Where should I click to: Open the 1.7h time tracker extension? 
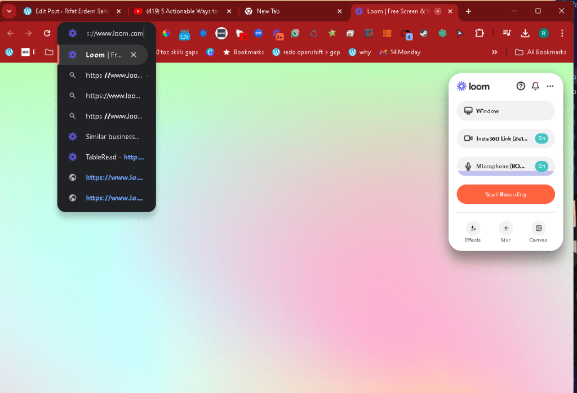coord(184,34)
